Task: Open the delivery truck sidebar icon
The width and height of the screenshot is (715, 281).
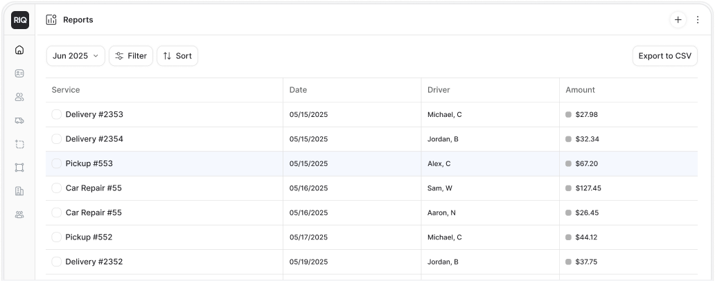Action: 19,120
